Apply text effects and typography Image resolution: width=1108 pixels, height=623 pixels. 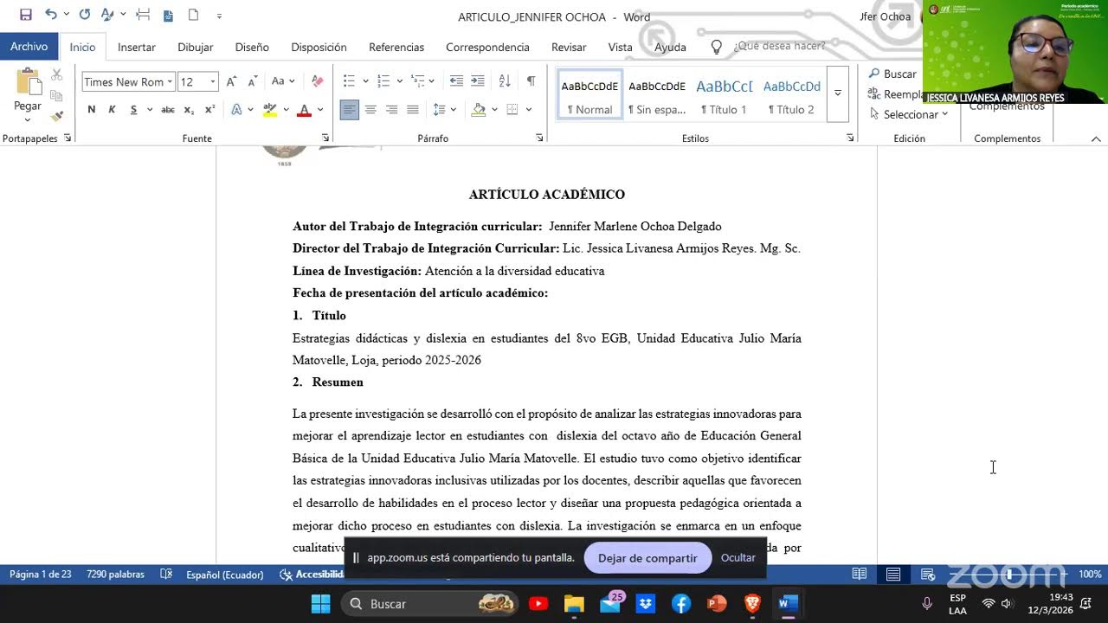pyautogui.click(x=236, y=110)
